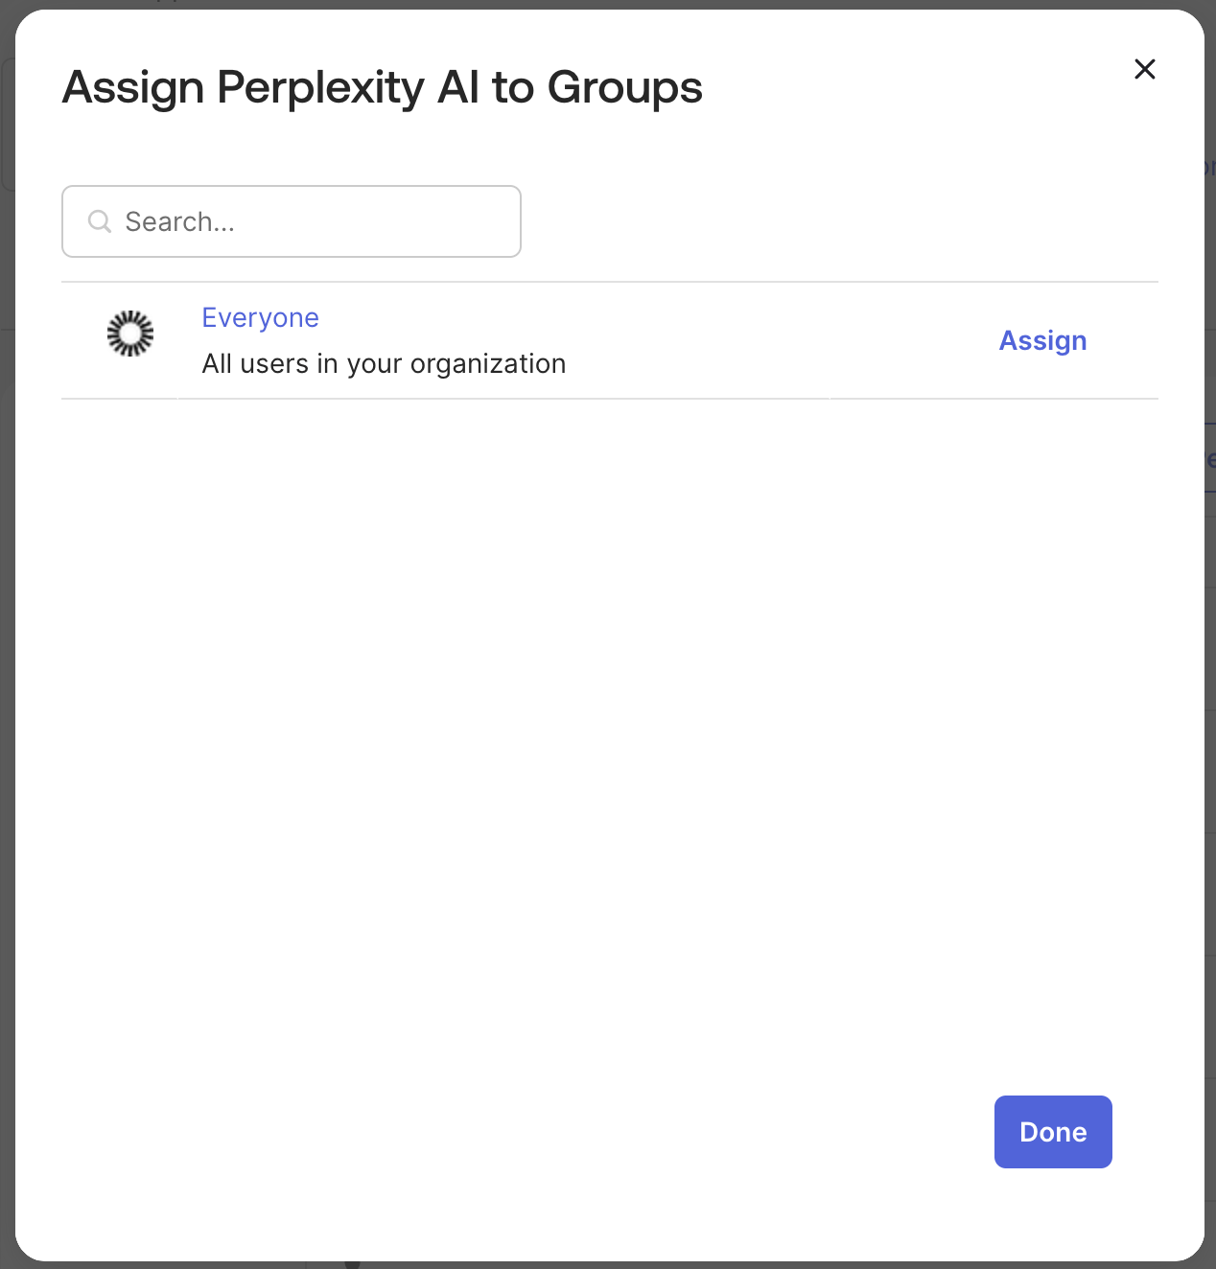1216x1269 pixels.
Task: Click the 'Assign Perplexity AI to Groups' heading
Action: [382, 88]
